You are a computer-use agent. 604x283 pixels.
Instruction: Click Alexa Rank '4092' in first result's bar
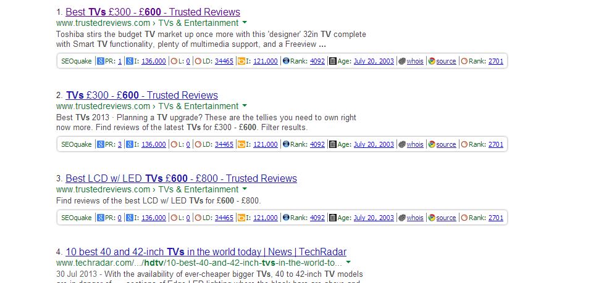(x=317, y=61)
